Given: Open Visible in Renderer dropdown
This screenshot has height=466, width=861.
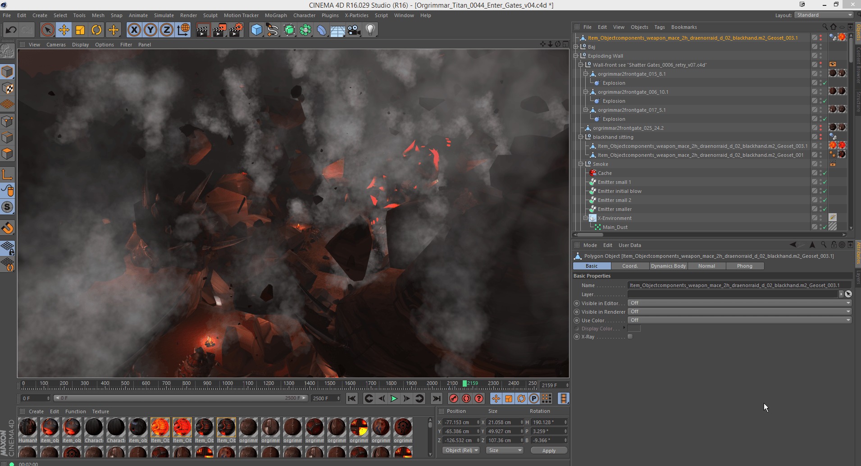Looking at the screenshot, I should (x=739, y=311).
